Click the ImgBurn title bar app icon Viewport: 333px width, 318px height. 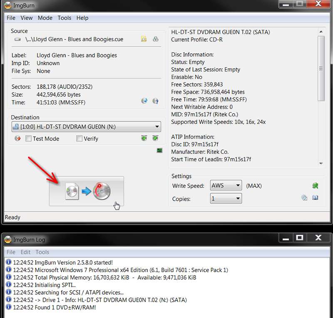click(x=8, y=5)
